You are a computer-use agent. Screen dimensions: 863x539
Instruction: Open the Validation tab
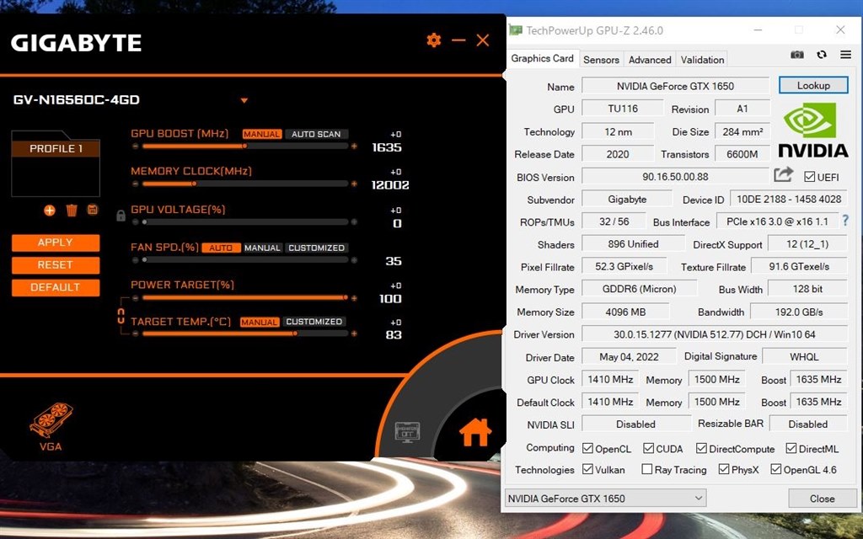702,60
